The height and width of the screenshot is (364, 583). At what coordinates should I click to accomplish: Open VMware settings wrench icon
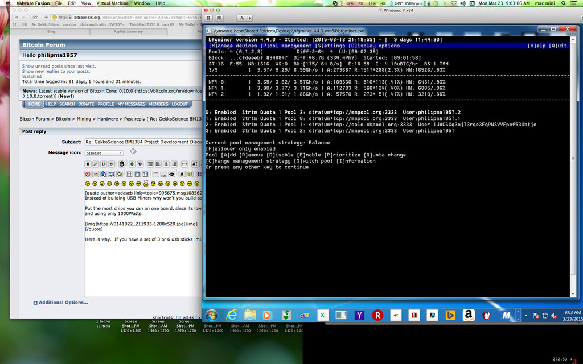pyautogui.click(x=241, y=18)
